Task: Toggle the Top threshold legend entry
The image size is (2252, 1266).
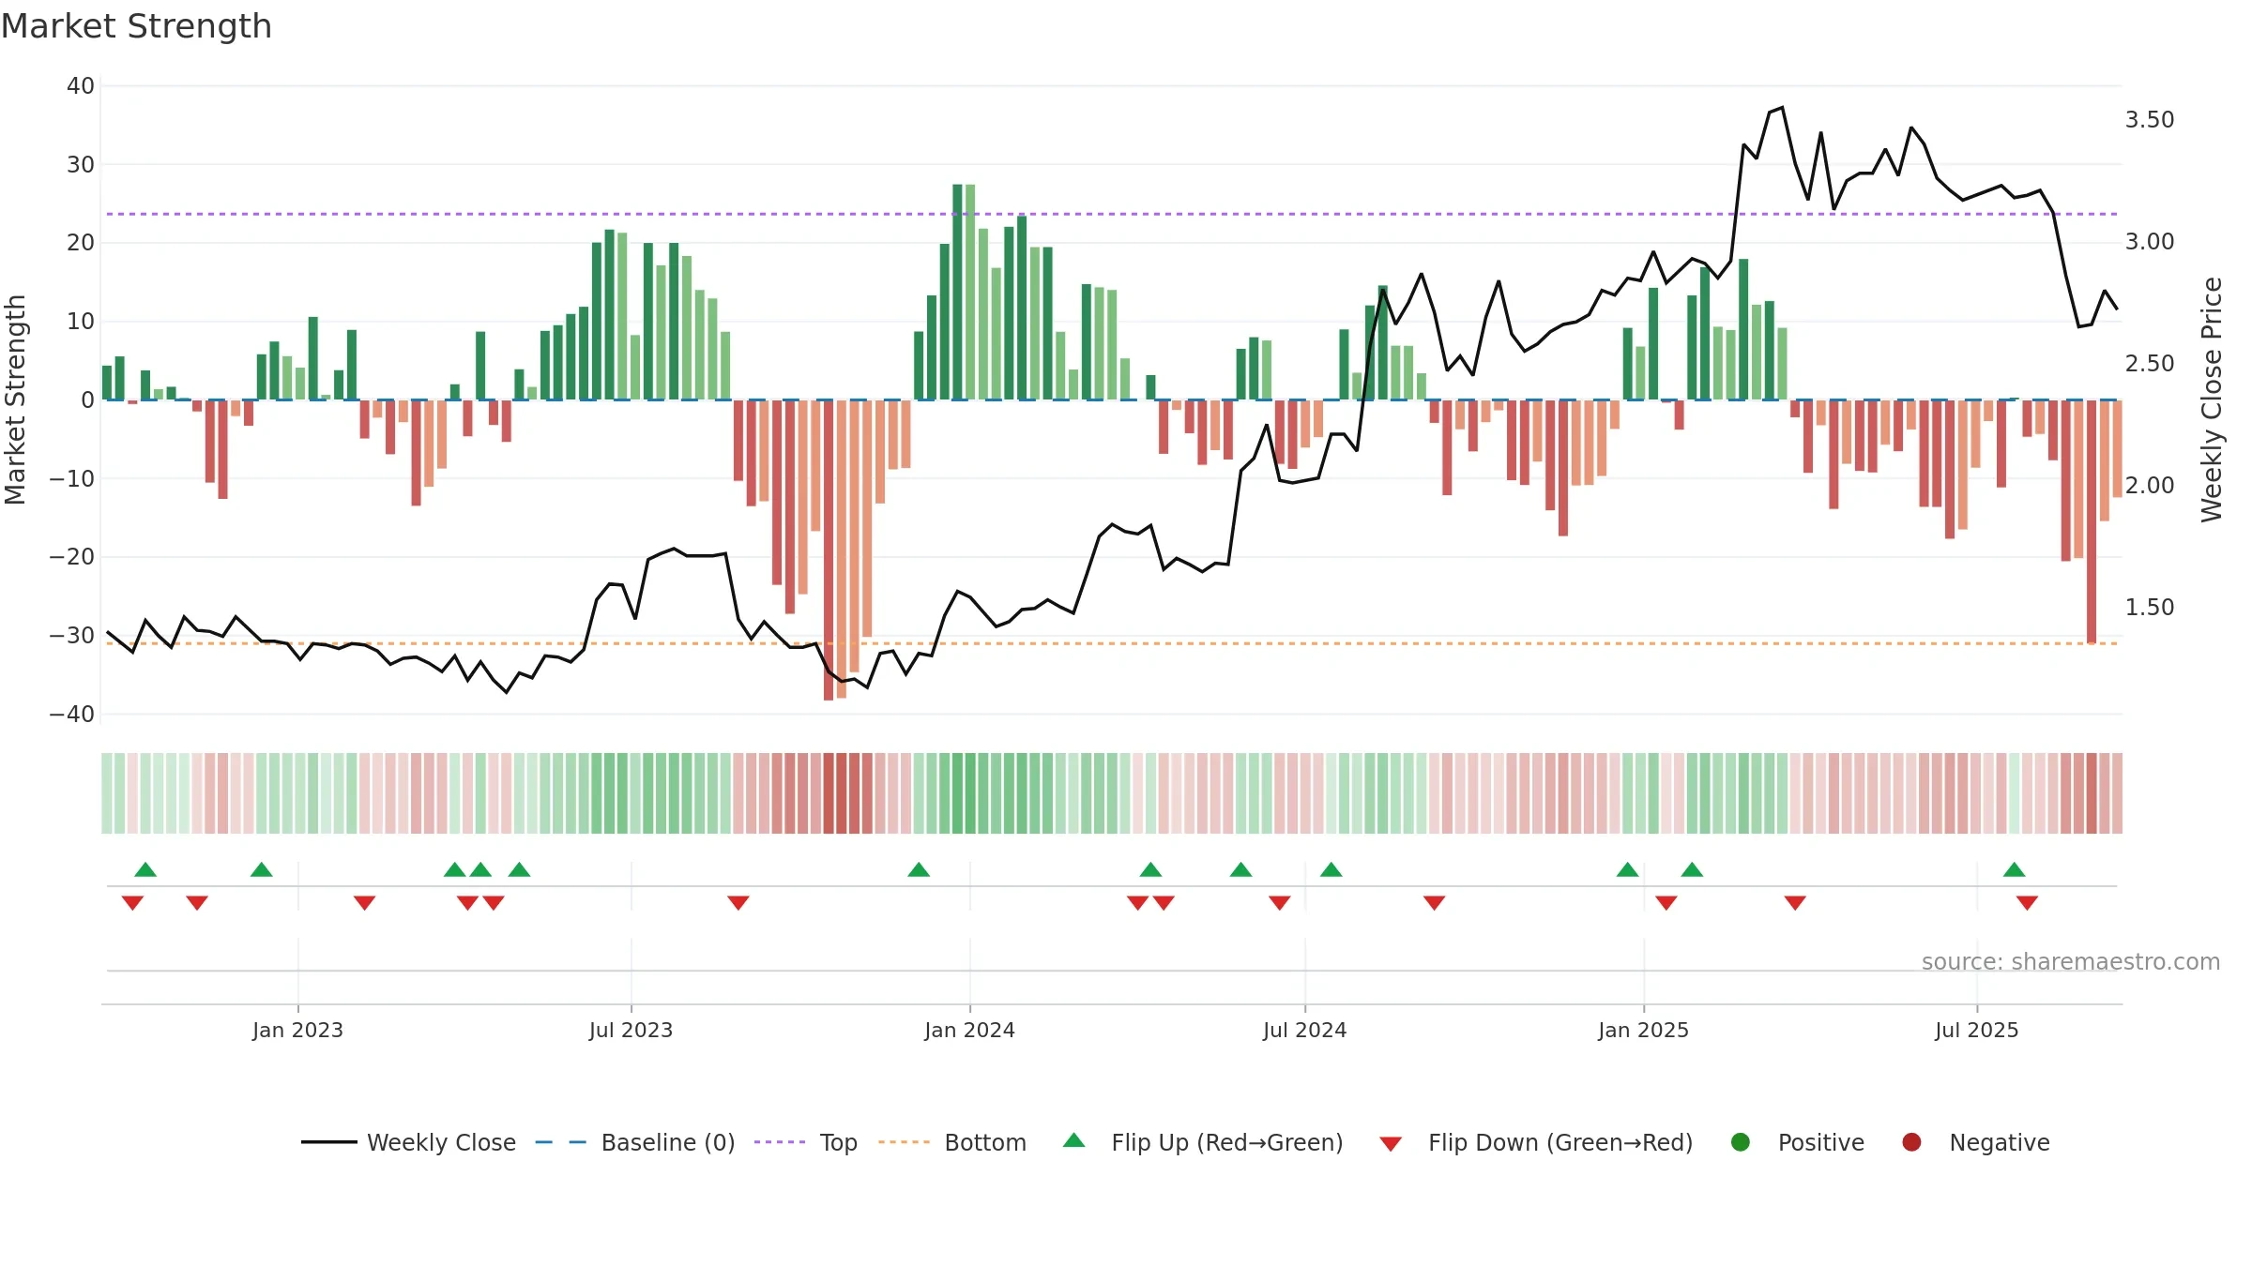Action: click(806, 1142)
